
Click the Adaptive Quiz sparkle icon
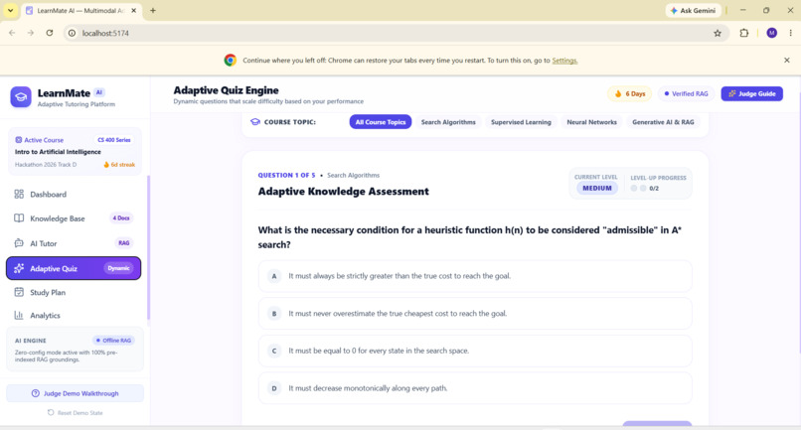[19, 268]
